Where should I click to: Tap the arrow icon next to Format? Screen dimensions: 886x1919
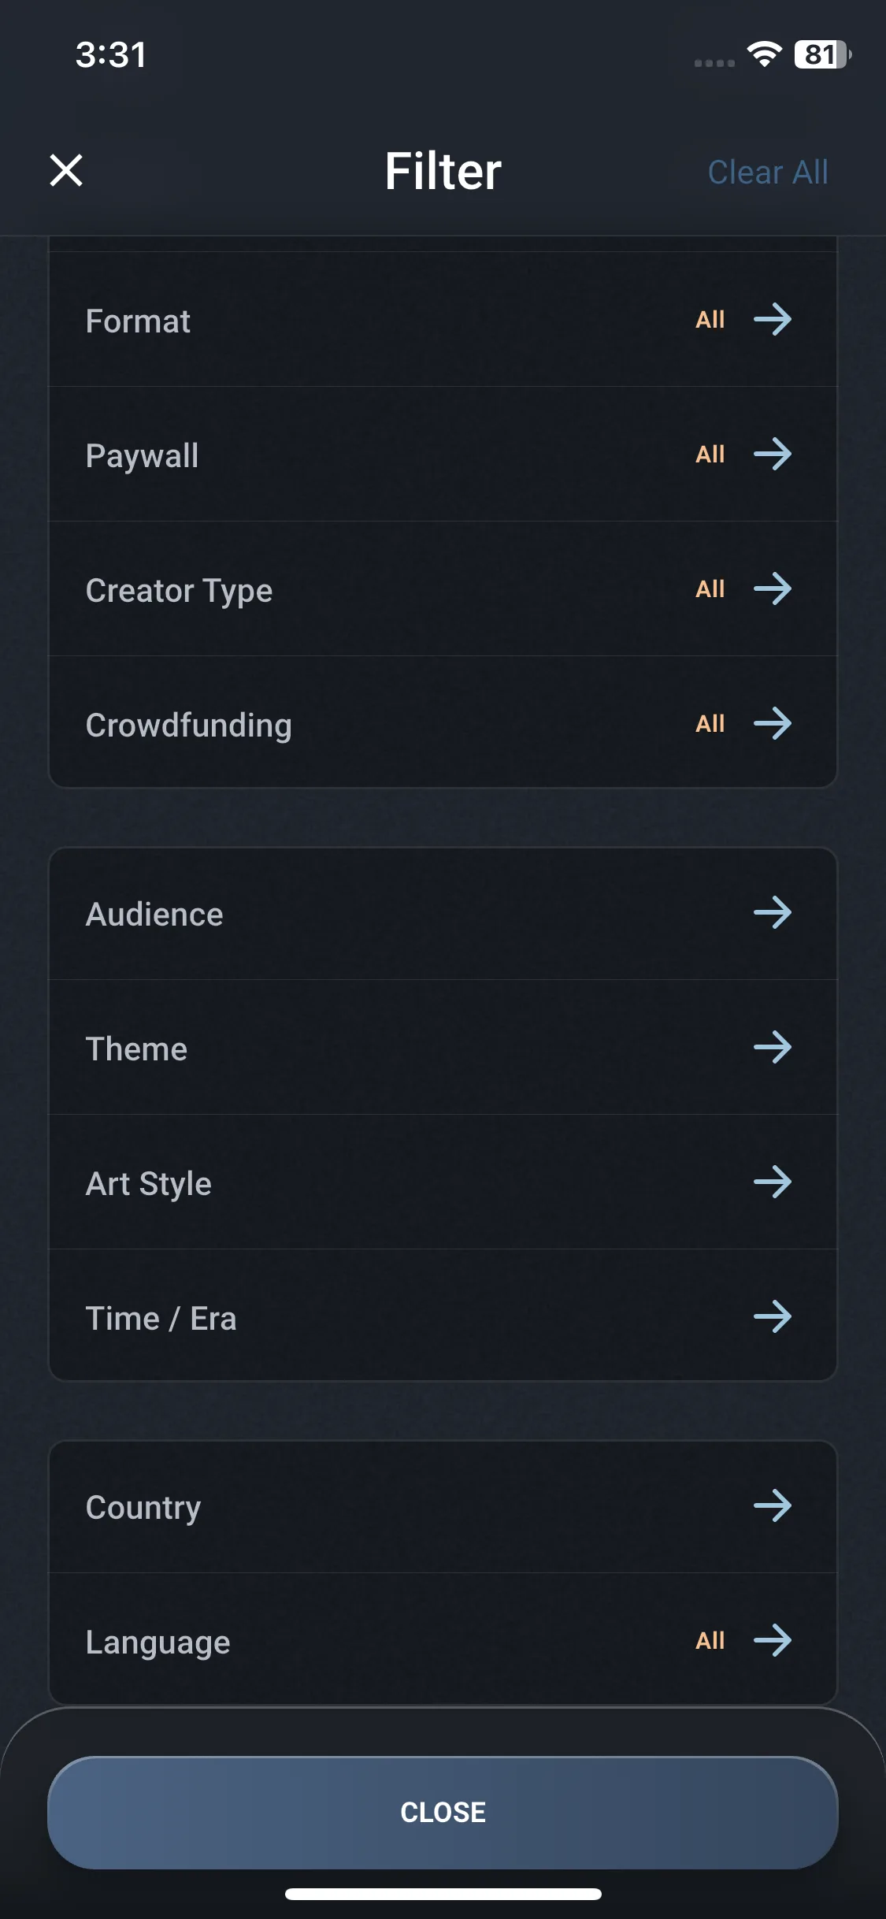(772, 320)
